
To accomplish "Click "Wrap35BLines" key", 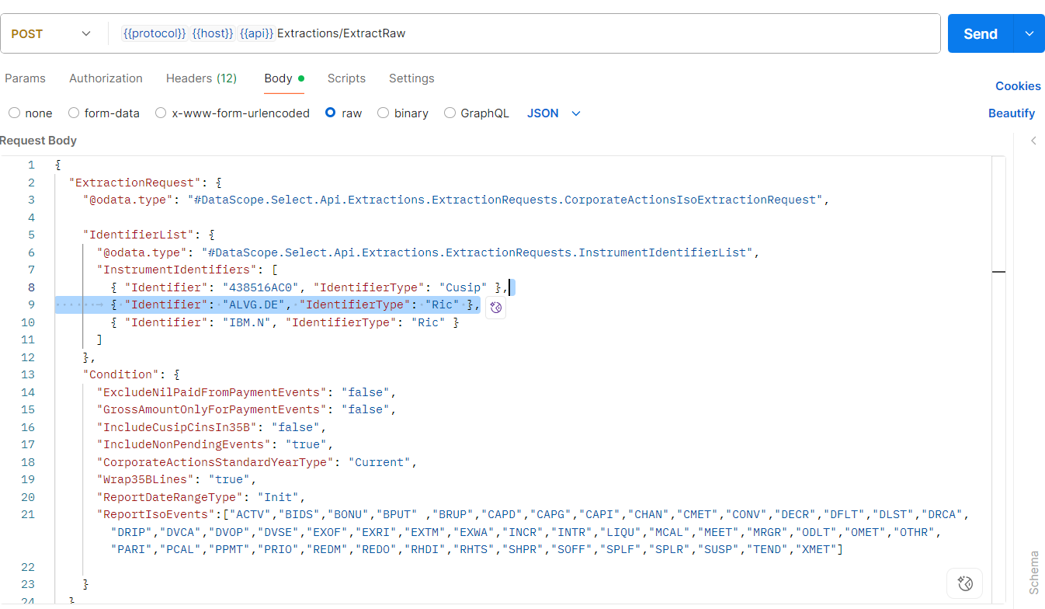I will 146,479.
